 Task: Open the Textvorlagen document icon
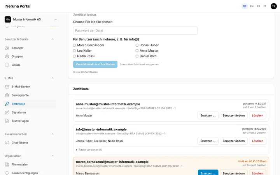pos(7,121)
